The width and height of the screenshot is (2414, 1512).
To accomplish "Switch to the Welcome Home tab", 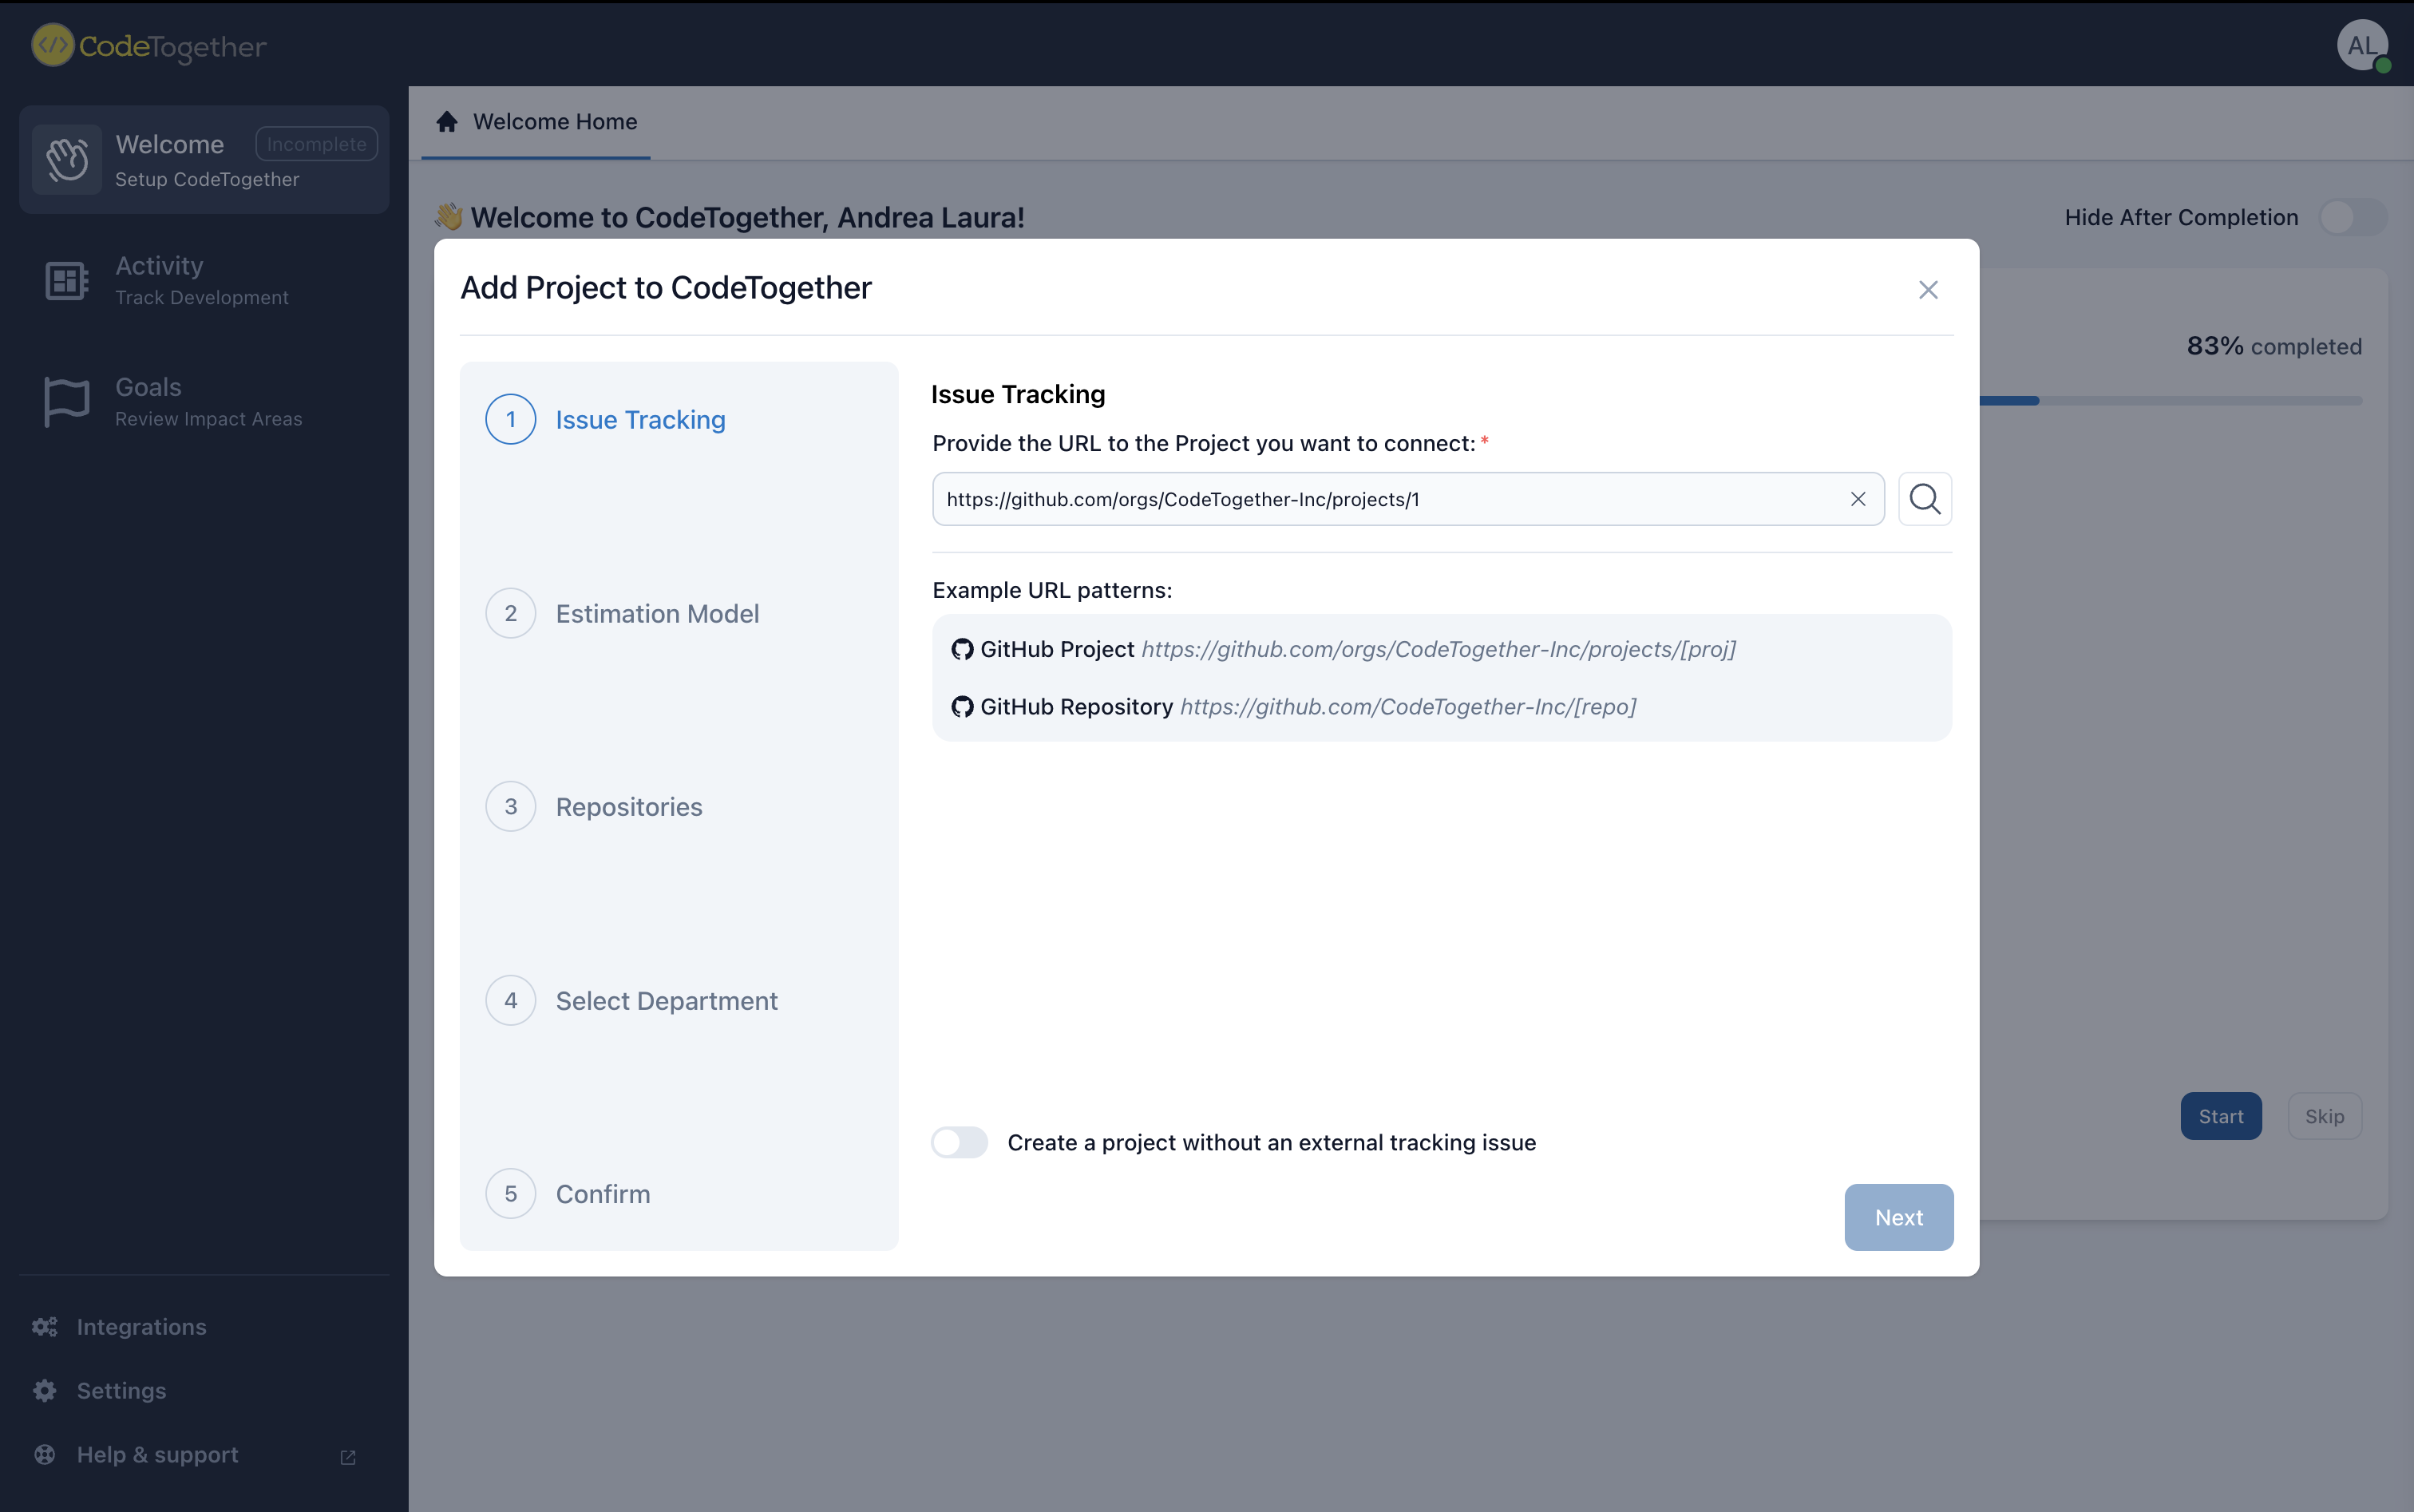I will click(536, 122).
